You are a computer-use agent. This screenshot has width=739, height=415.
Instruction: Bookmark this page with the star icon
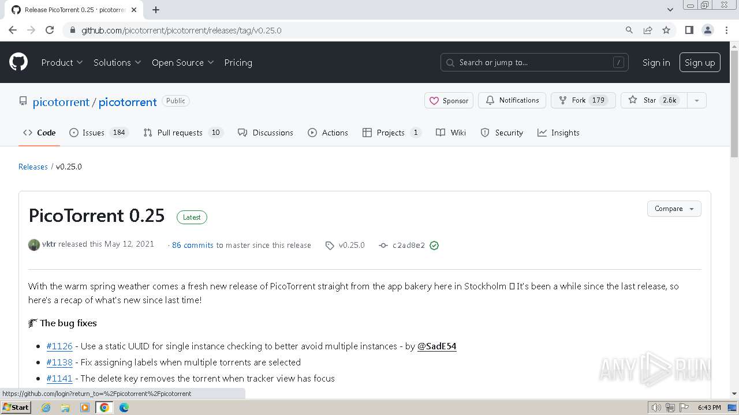[x=666, y=30]
